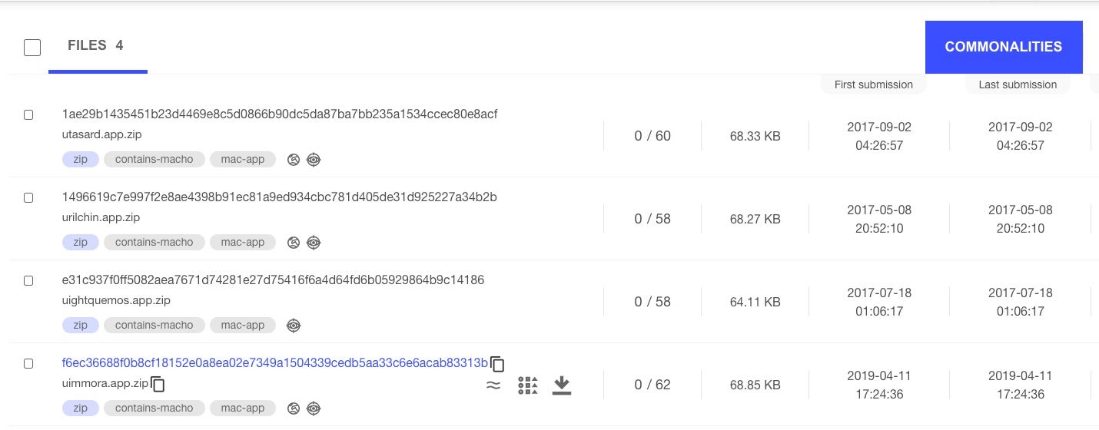Click contains-macho tag on uightquemos row
The height and width of the screenshot is (430, 1099).
[154, 326]
